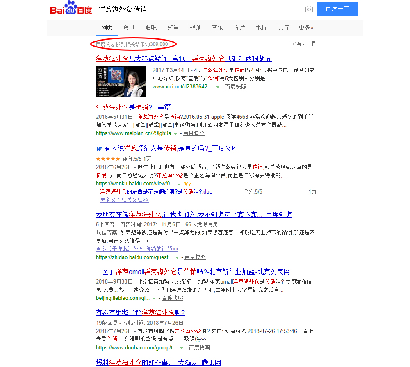410x367 pixels.
Task: Click the Baidu logo
Action: click(x=71, y=9)
